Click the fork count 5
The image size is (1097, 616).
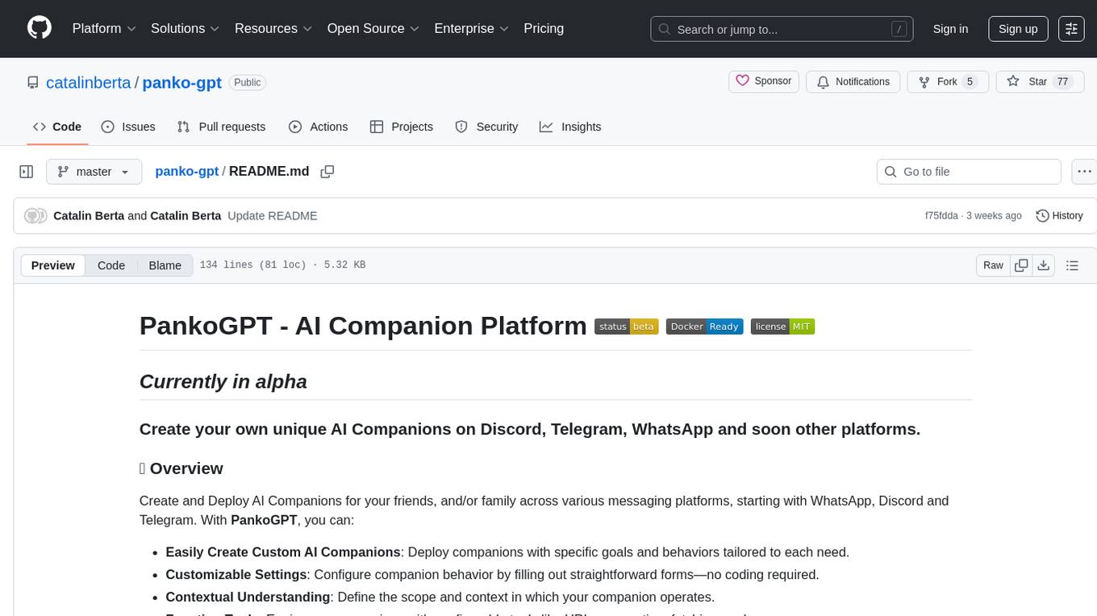click(x=970, y=81)
